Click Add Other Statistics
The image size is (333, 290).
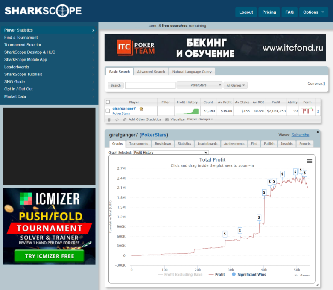(x=142, y=119)
